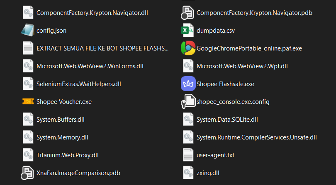The width and height of the screenshot is (336, 185).
Task: Select the XnaFan.ImageComparison.pdb file icon
Action: tap(27, 173)
